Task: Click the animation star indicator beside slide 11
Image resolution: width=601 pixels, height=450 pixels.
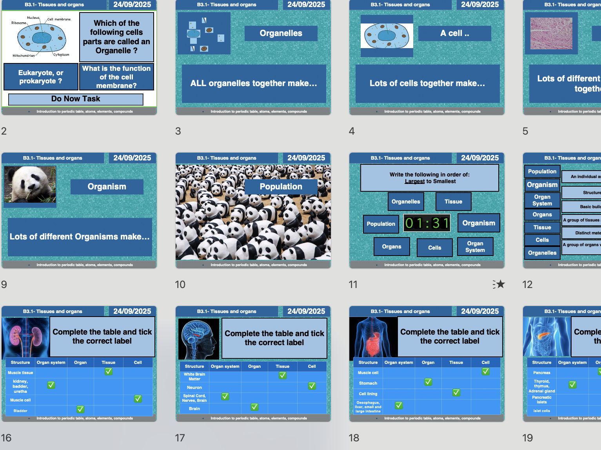Action: click(498, 284)
